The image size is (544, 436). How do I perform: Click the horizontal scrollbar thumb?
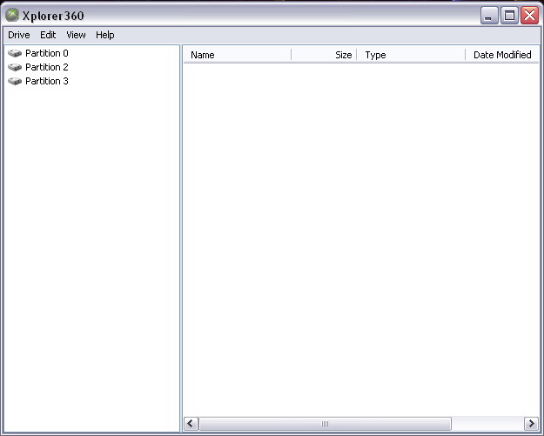(325, 424)
